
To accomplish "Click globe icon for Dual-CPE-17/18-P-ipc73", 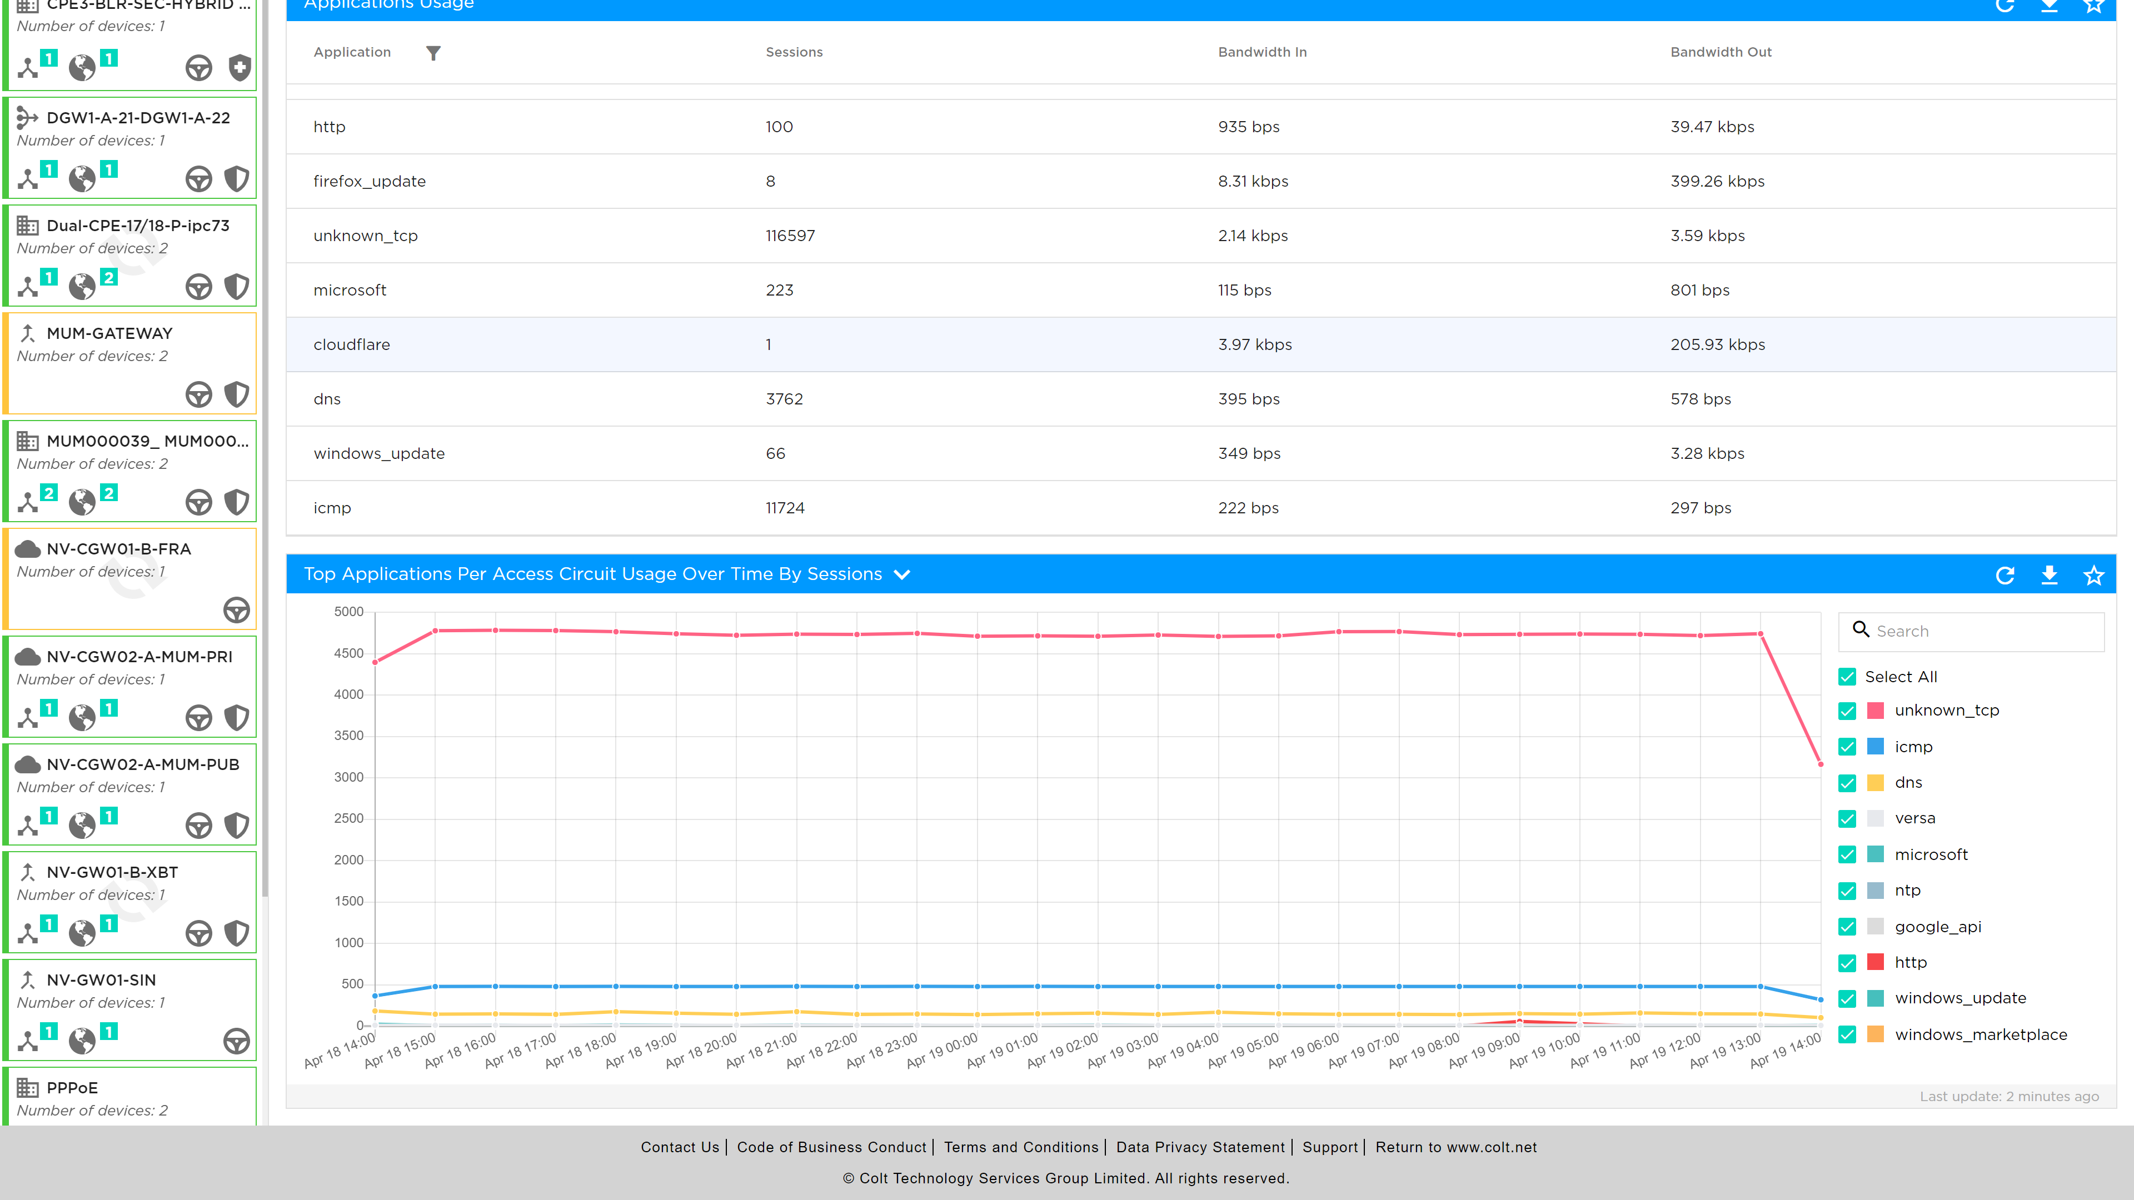I will 82,287.
